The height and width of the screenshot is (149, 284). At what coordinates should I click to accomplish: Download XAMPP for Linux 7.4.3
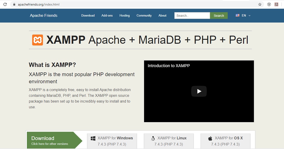coord(169,141)
